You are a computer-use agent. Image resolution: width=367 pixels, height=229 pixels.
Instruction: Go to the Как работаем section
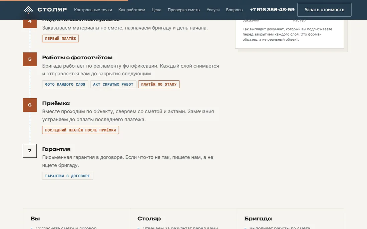click(x=132, y=10)
